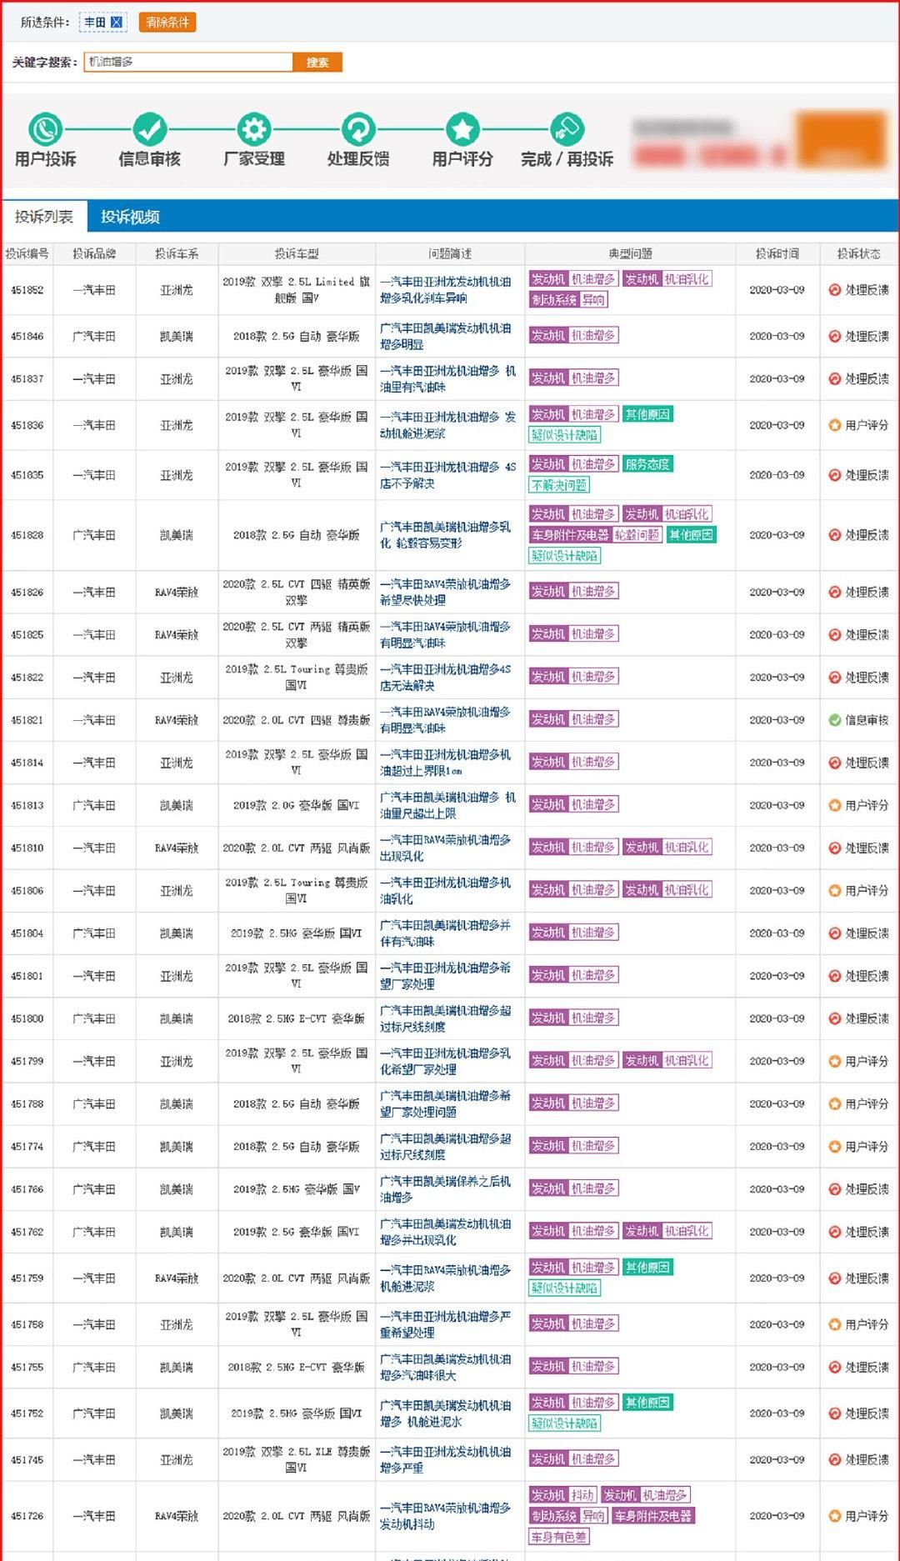
Task: Click the 用户评分 status icon for complaint 451774
Action: click(x=834, y=1147)
